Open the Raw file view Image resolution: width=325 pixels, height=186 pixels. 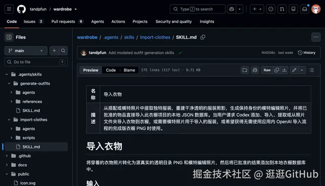coord(267,70)
